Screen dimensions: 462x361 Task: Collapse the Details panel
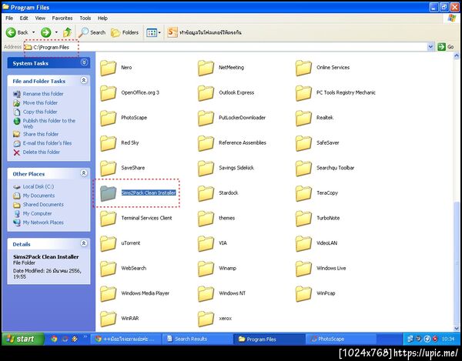tap(84, 243)
